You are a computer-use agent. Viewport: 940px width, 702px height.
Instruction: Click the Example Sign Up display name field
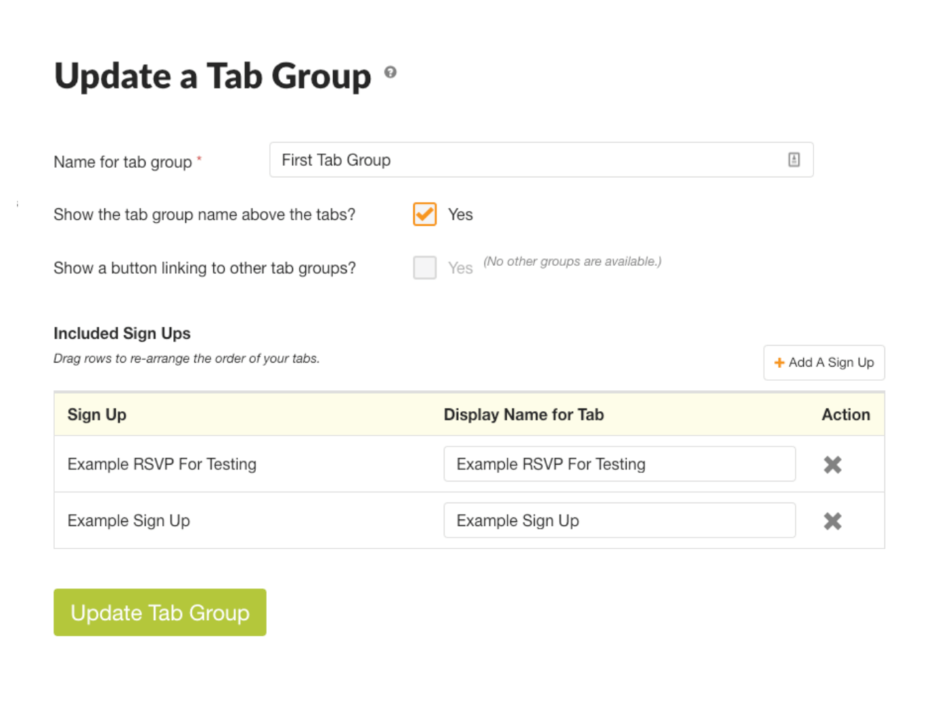pos(619,520)
